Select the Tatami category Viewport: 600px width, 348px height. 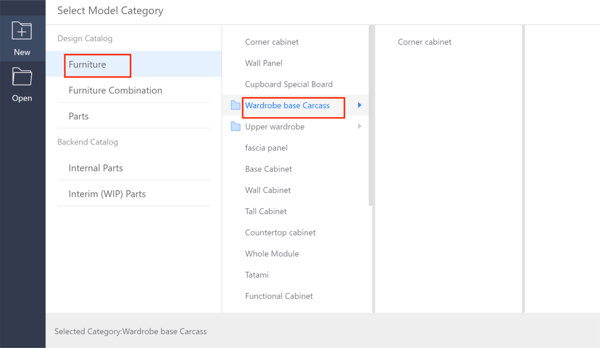tap(257, 275)
